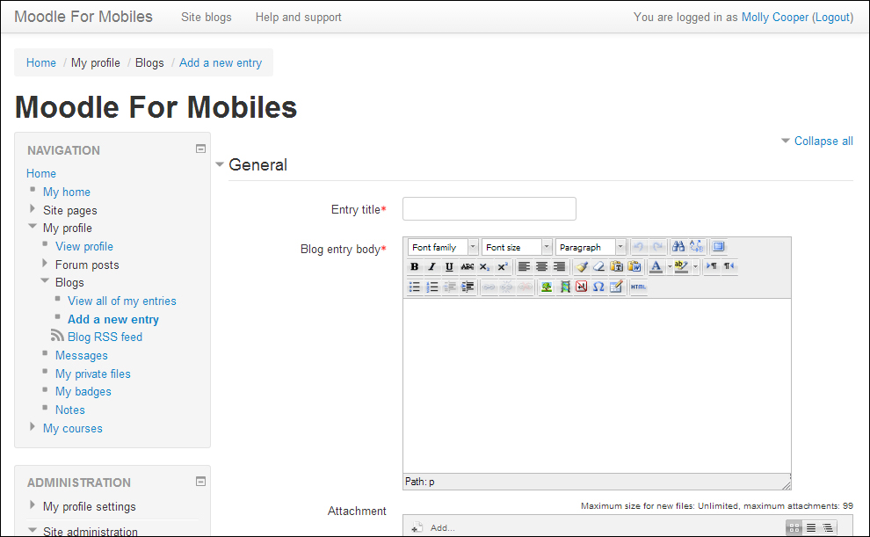Open the Paragraph format dropdown

(591, 247)
